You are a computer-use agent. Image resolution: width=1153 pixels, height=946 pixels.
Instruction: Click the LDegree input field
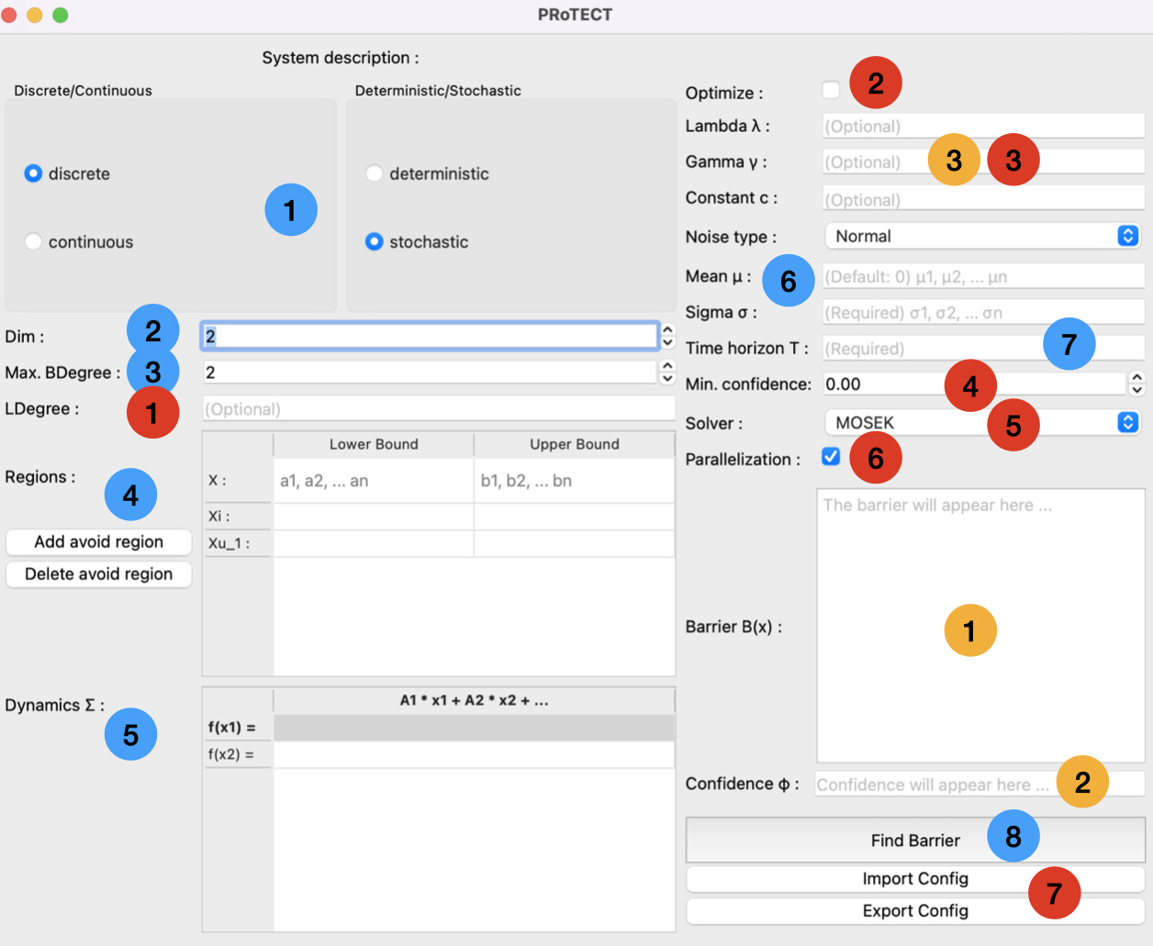438,409
